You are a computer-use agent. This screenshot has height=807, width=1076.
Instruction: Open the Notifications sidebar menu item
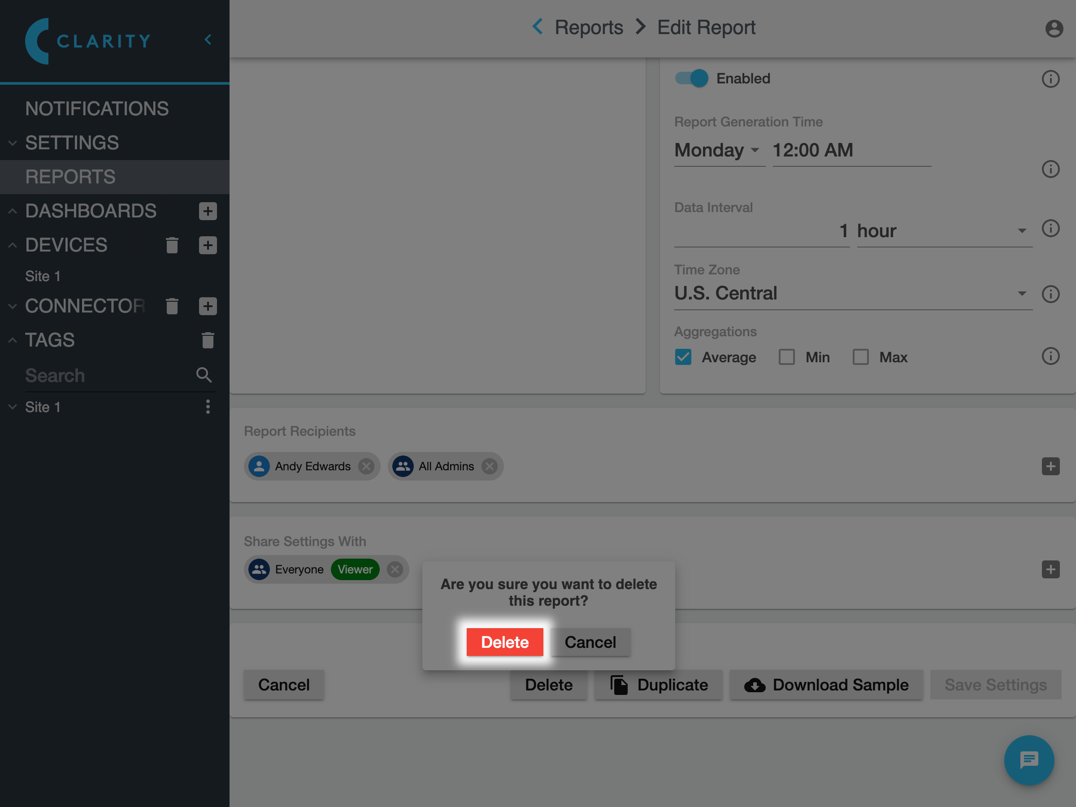click(97, 108)
